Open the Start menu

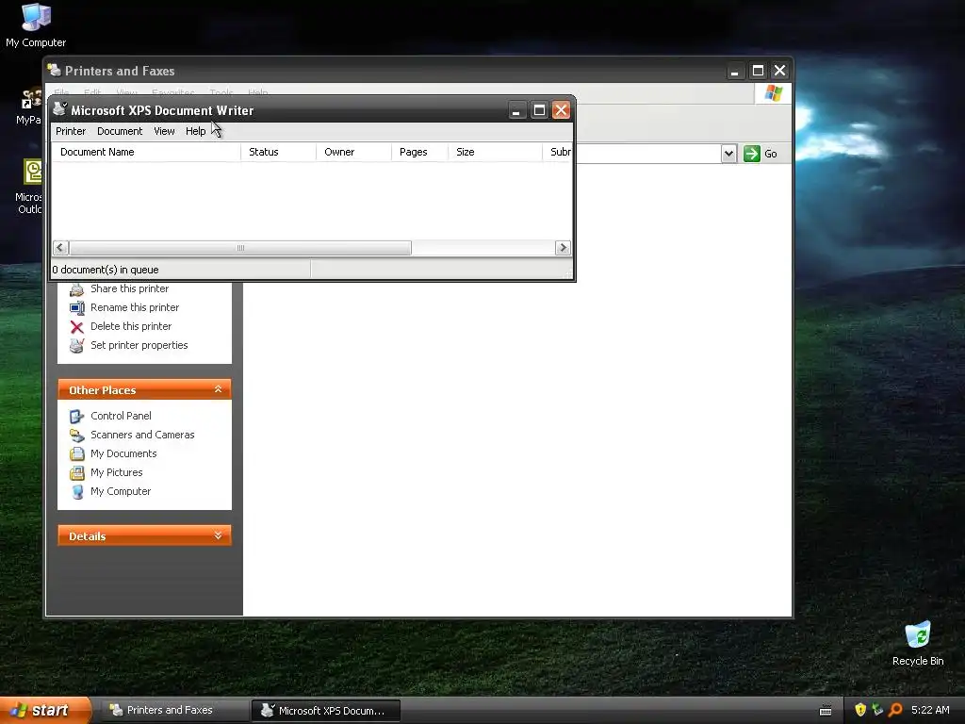click(44, 711)
